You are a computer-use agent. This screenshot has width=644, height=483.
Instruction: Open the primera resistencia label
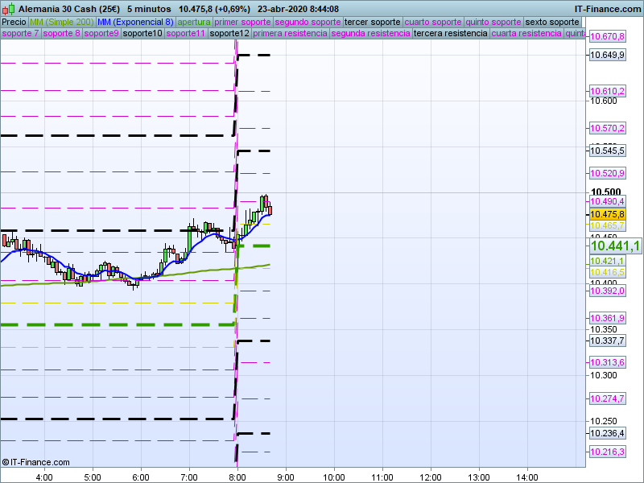[x=290, y=34]
